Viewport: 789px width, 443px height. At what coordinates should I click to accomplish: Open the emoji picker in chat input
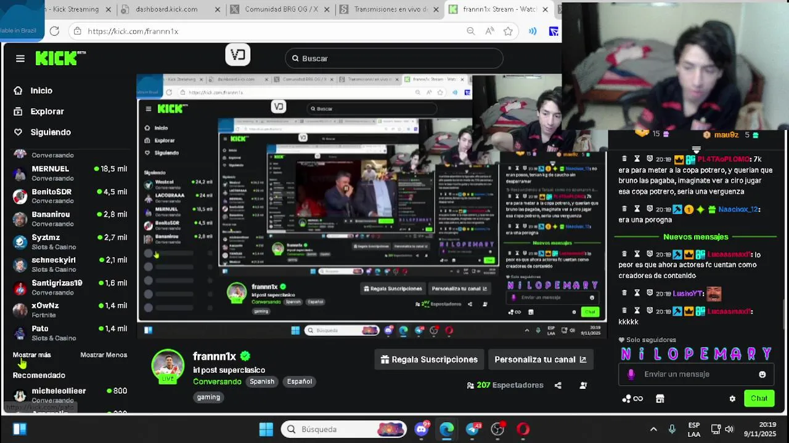pyautogui.click(x=762, y=374)
